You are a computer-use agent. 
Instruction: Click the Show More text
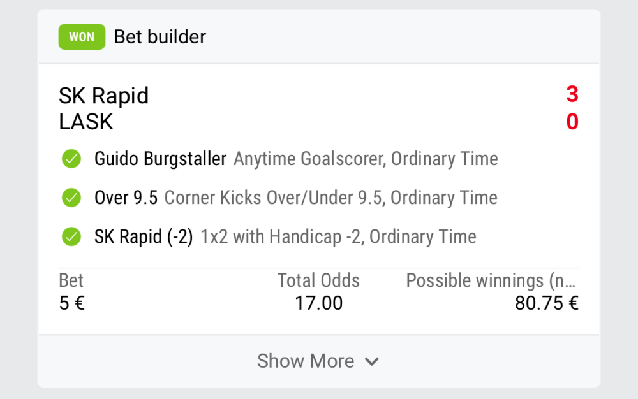(x=305, y=361)
